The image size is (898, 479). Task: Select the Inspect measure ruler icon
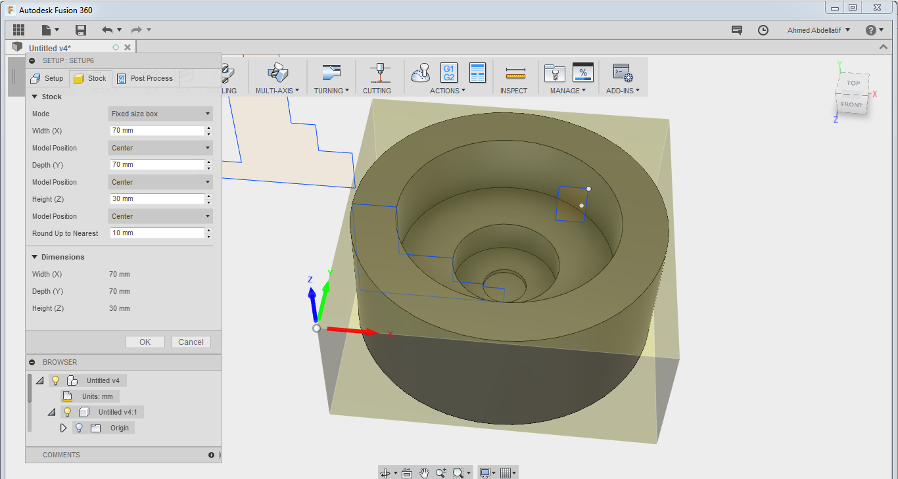515,74
